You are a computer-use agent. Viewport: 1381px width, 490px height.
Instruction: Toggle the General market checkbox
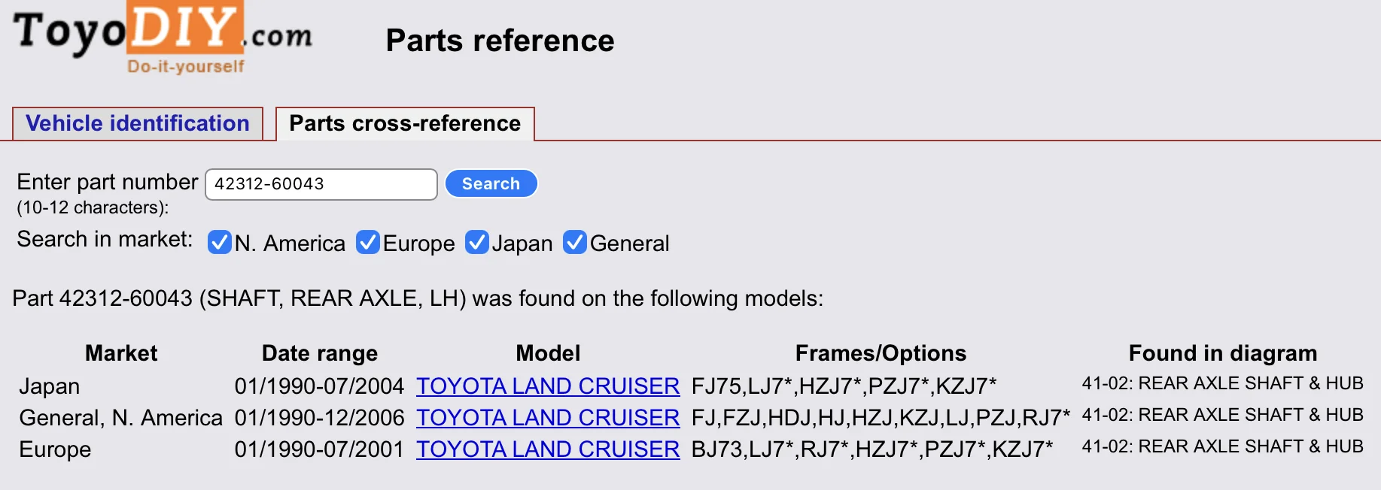(x=575, y=243)
